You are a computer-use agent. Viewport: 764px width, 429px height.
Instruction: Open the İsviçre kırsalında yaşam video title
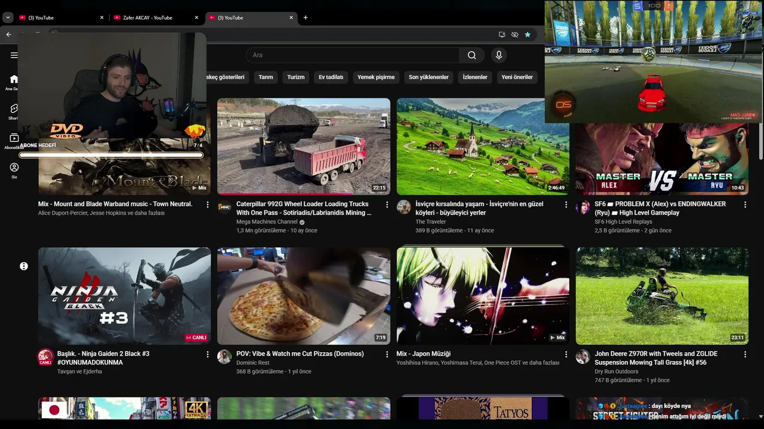(479, 208)
